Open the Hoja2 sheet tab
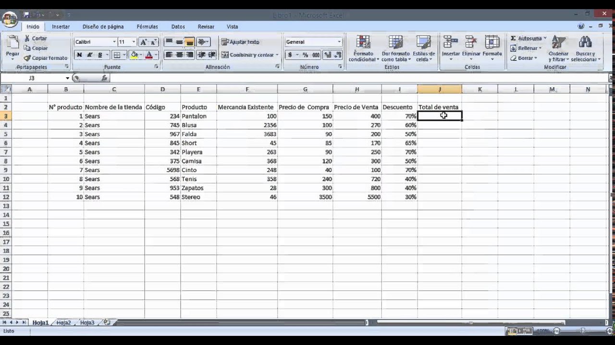Screen dimensions: 615x345 [63, 323]
